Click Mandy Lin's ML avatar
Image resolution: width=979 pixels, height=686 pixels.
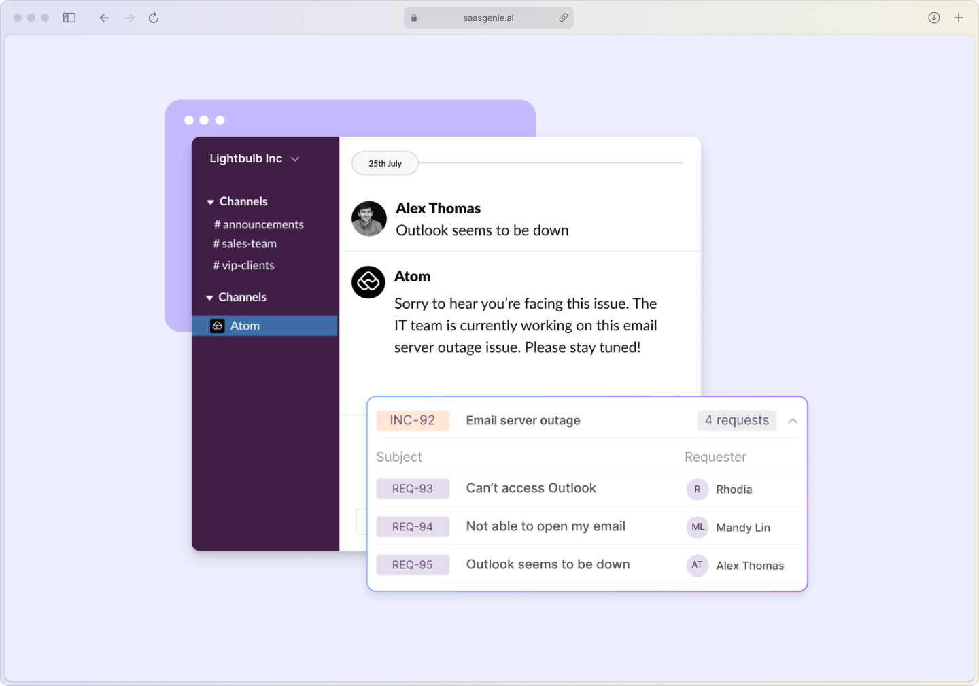click(x=697, y=527)
